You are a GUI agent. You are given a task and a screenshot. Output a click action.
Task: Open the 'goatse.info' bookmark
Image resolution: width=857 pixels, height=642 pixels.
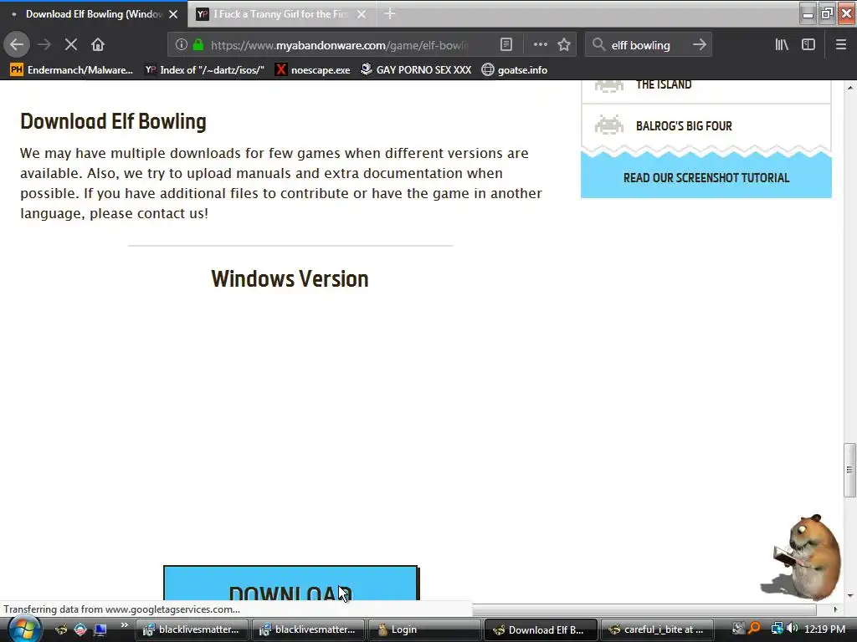click(x=515, y=70)
